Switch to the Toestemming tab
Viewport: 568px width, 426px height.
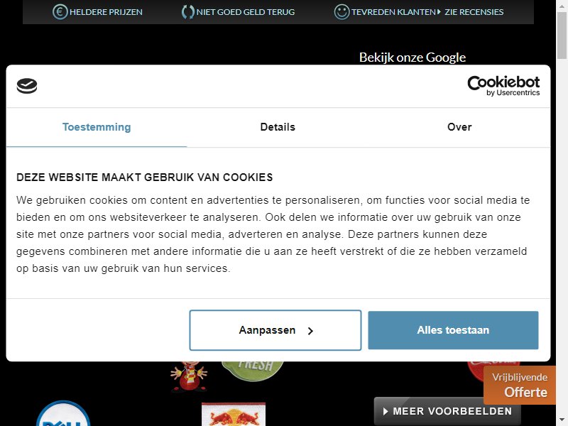tap(97, 127)
